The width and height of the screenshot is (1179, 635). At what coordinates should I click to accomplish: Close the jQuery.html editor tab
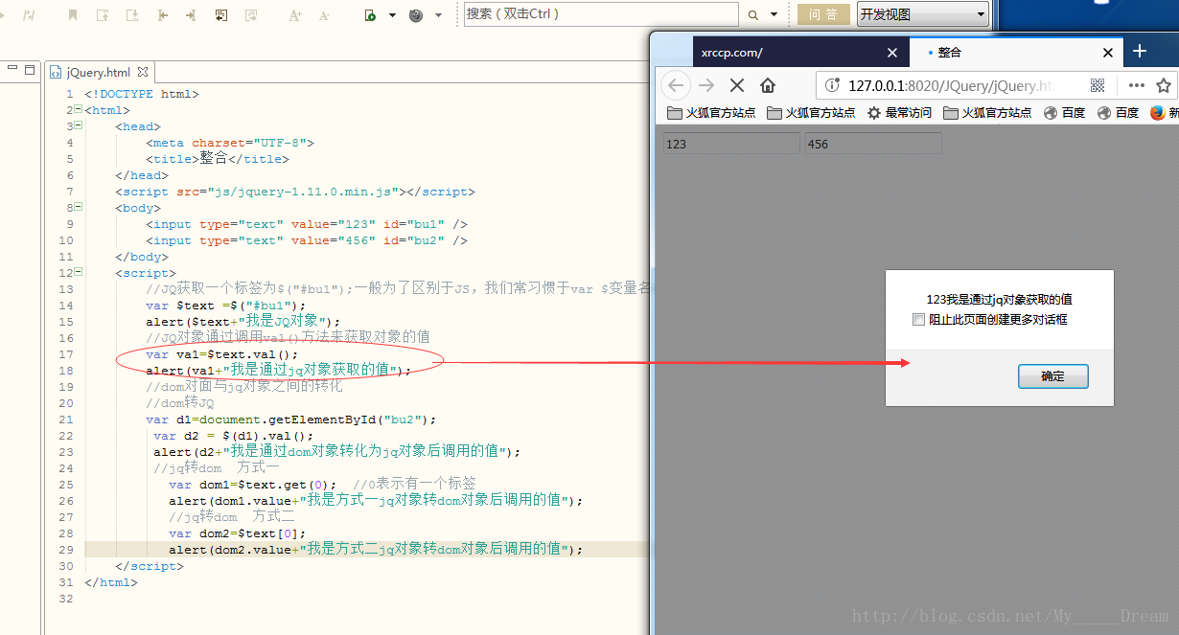click(x=143, y=72)
